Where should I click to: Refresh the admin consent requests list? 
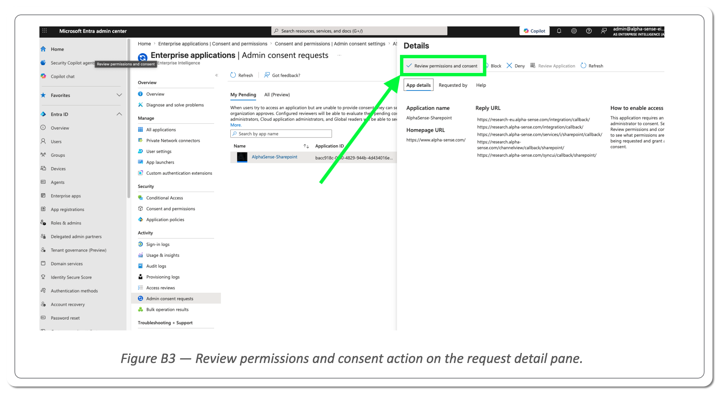(242, 75)
